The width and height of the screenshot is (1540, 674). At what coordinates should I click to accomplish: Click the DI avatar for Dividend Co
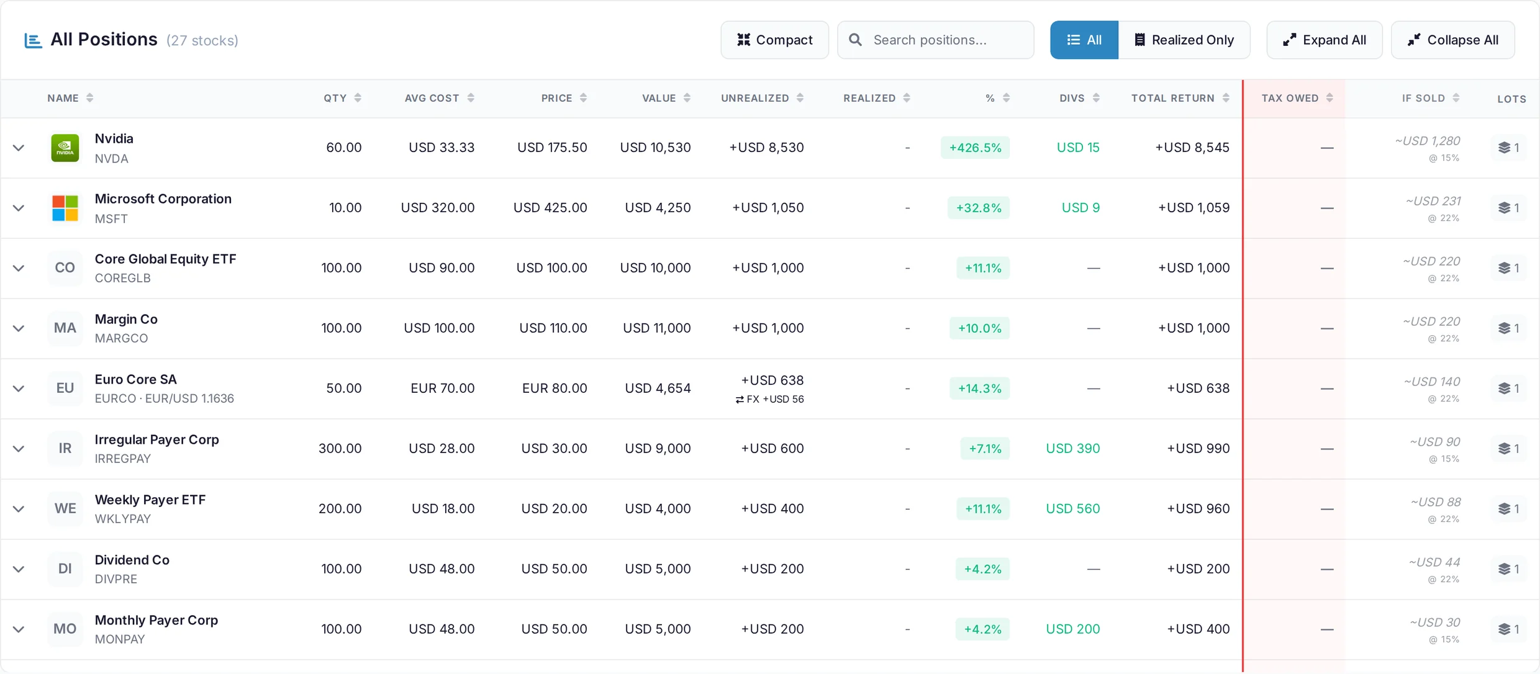(x=65, y=569)
